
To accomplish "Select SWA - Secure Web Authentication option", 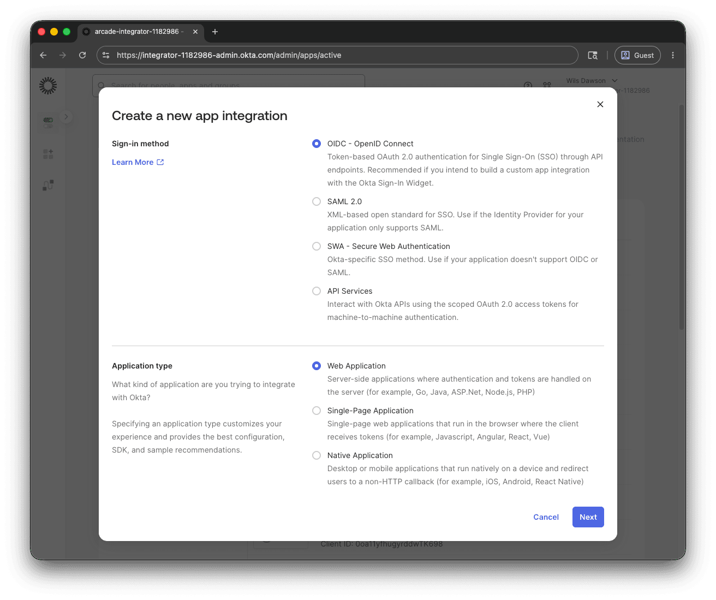I will [317, 246].
